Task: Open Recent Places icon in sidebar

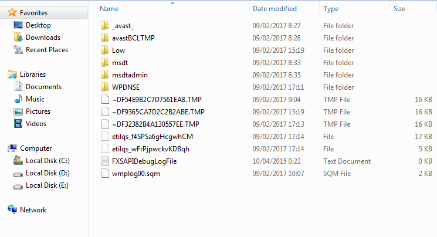Action: click(x=18, y=50)
